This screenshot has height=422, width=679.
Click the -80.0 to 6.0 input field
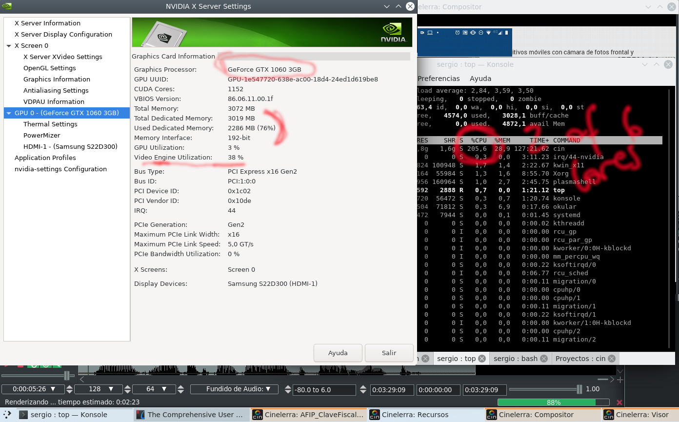tap(324, 390)
